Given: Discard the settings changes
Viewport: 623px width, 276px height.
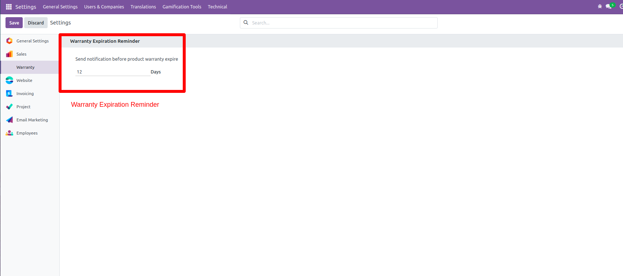Looking at the screenshot, I should tap(36, 23).
